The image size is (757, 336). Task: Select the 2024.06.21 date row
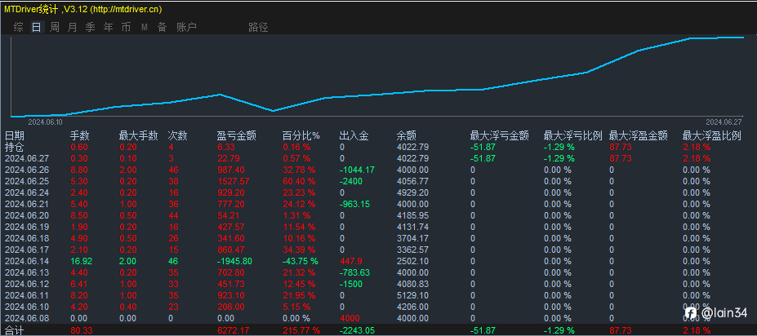pos(25,204)
